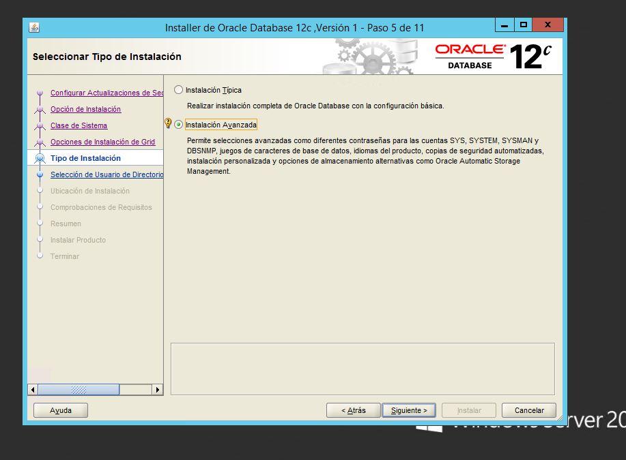The height and width of the screenshot is (460, 626).
Task: Click the Oracle Database 12c logo
Action: click(x=494, y=56)
